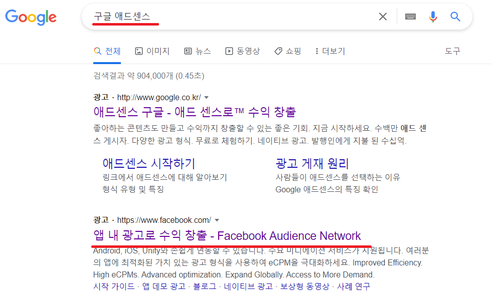Switch to the 이미지 tab
The width and height of the screenshot is (492, 306).
point(152,51)
